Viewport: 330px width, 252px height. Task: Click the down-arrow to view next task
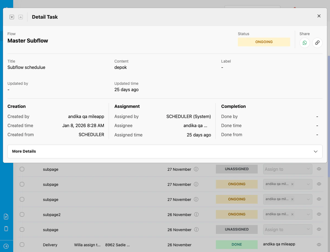coord(12,17)
